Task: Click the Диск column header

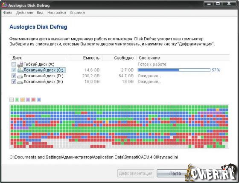Action: coord(39,58)
